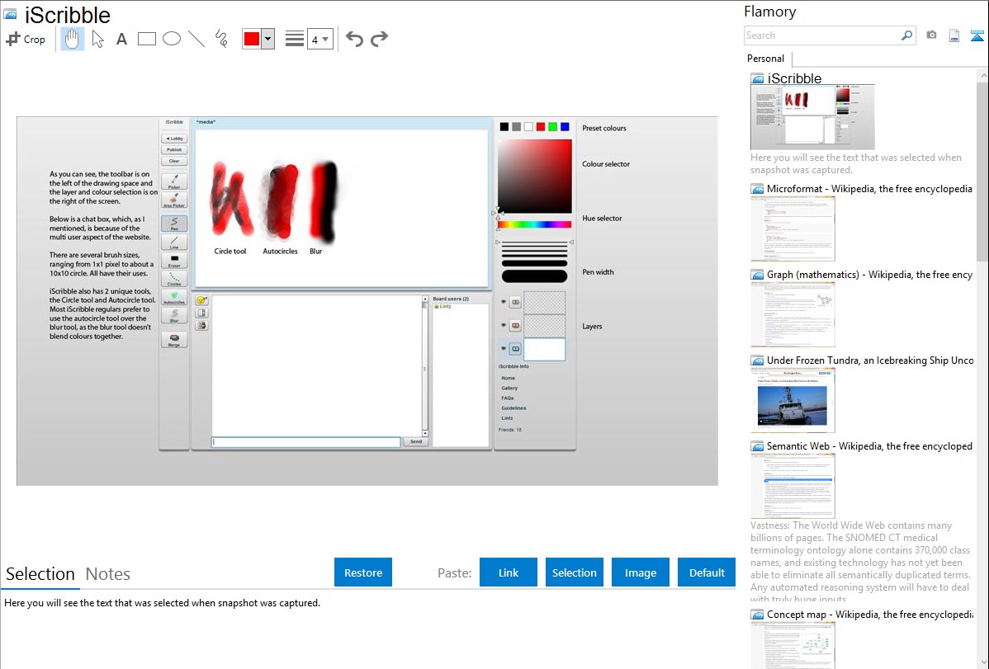Screen dimensions: 989x669
Task: Click the Picker tool in iScribble snapshot
Action: point(174,181)
